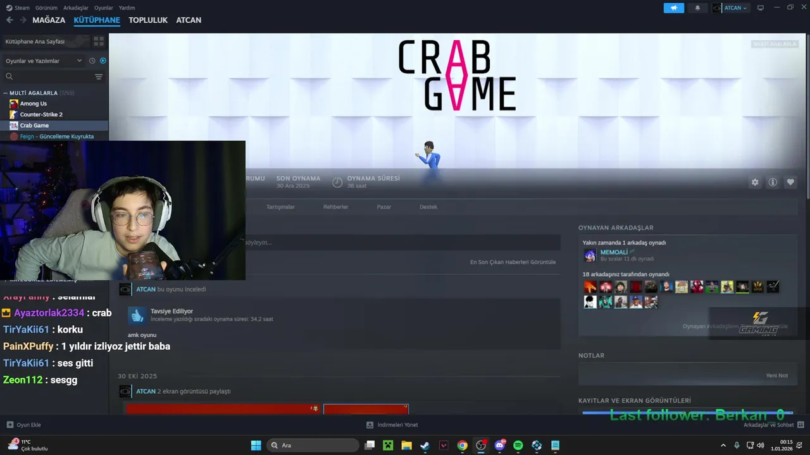The height and width of the screenshot is (455, 810).
Task: Open Crab Game settings gear
Action: 755,182
